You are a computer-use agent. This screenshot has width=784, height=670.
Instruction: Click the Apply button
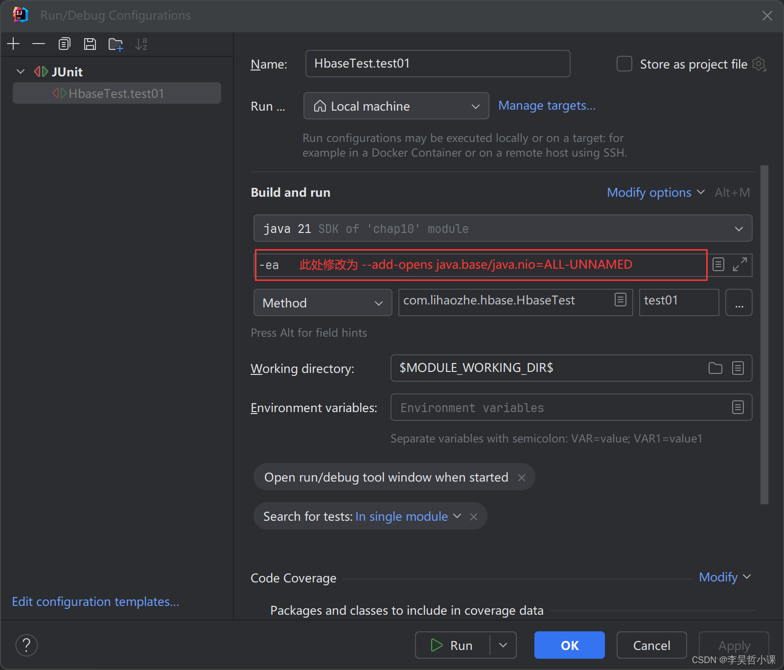(734, 645)
